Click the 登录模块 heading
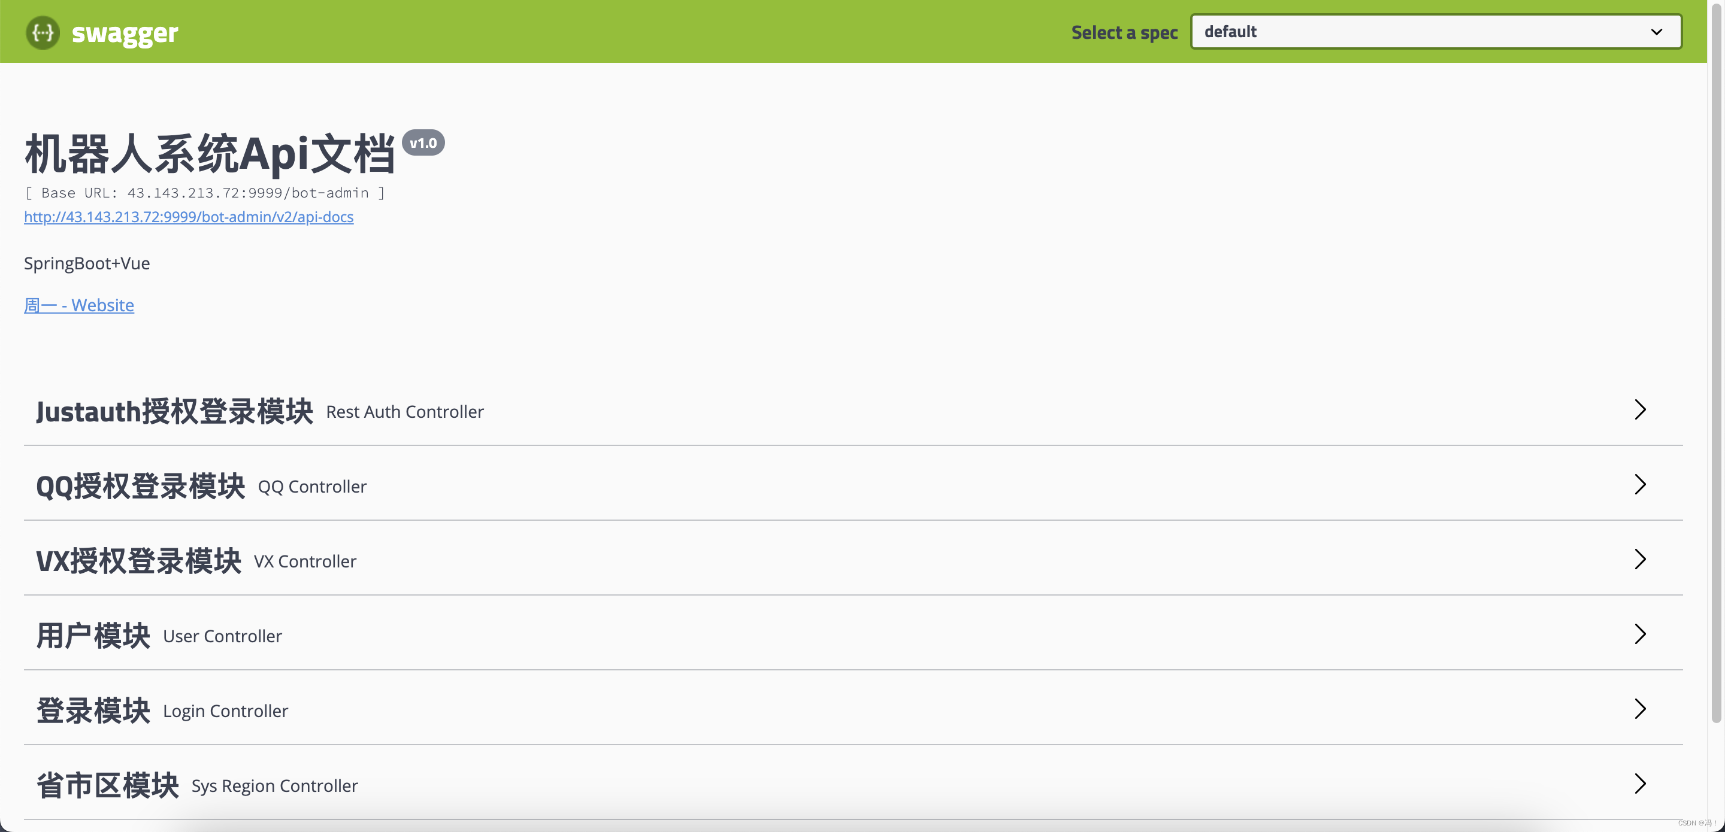Image resolution: width=1725 pixels, height=832 pixels. pyautogui.click(x=94, y=710)
